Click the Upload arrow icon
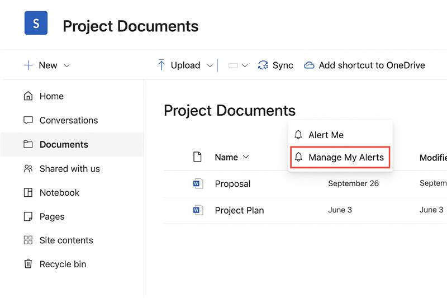The image size is (447, 298). (161, 65)
